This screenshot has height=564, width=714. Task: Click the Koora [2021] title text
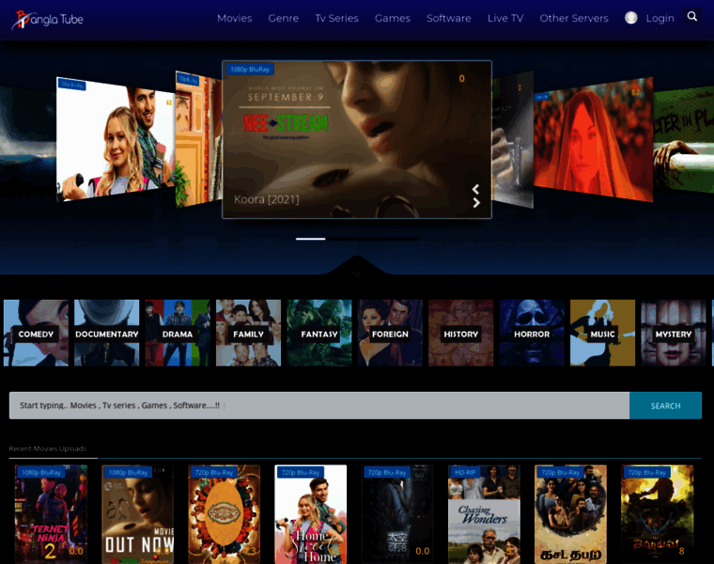coord(267,199)
